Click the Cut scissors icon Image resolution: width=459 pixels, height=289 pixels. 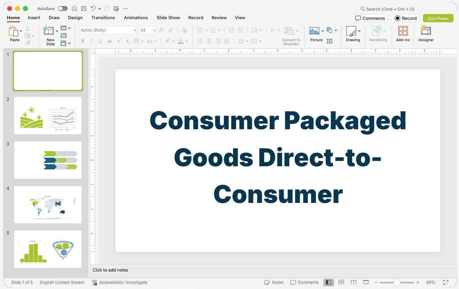click(x=27, y=28)
